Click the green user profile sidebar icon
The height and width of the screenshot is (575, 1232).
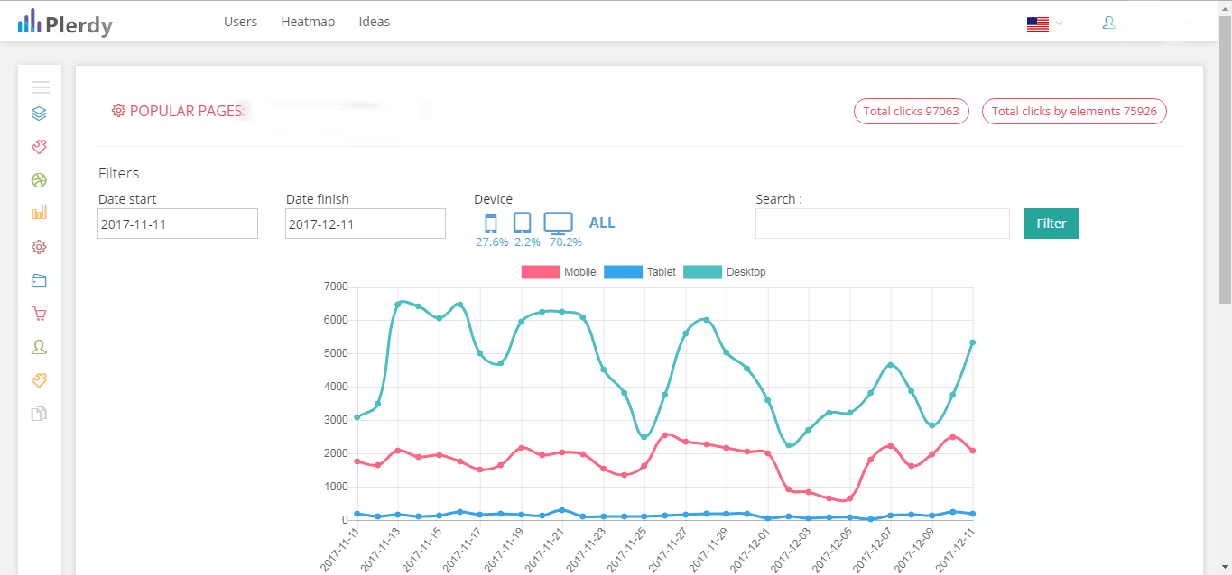click(39, 347)
